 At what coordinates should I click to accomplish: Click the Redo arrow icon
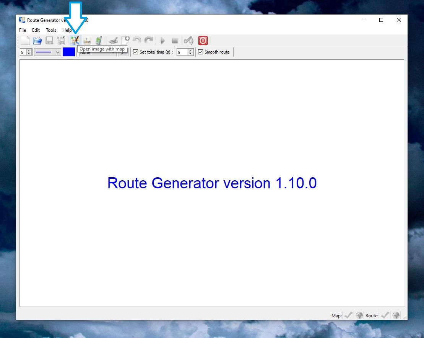(x=149, y=41)
